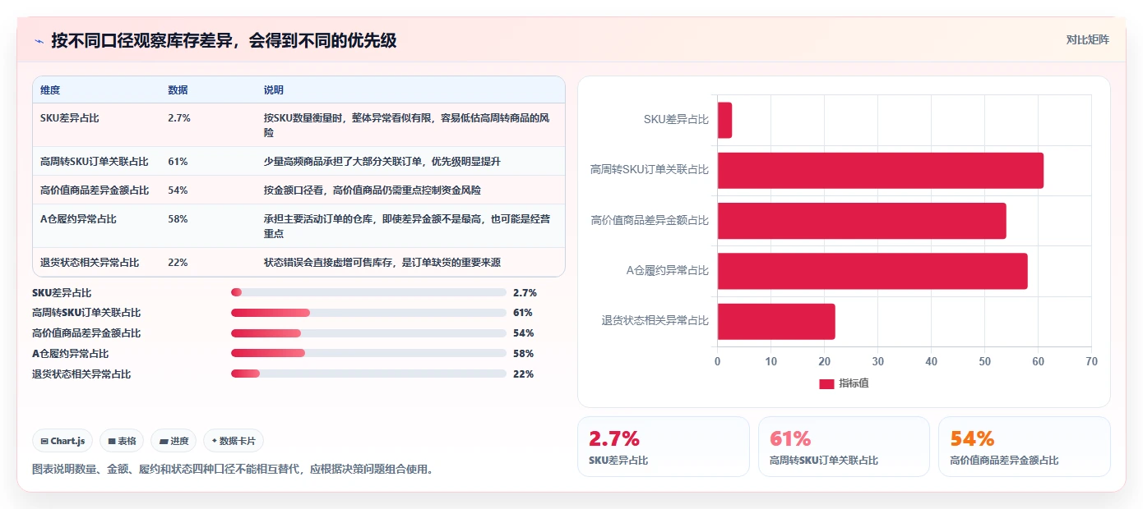Image resolution: width=1143 pixels, height=509 pixels.
Task: Click the A仓履约异常占比 label in the progress list
Action: click(x=71, y=354)
